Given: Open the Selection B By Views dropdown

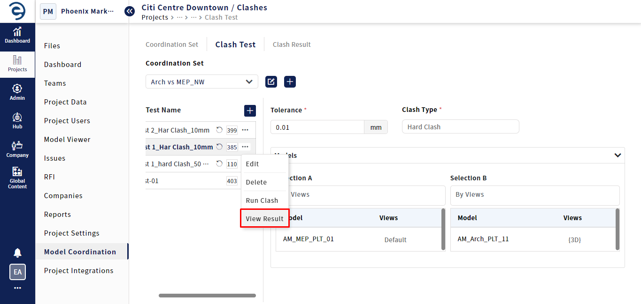Looking at the screenshot, I should click(535, 195).
